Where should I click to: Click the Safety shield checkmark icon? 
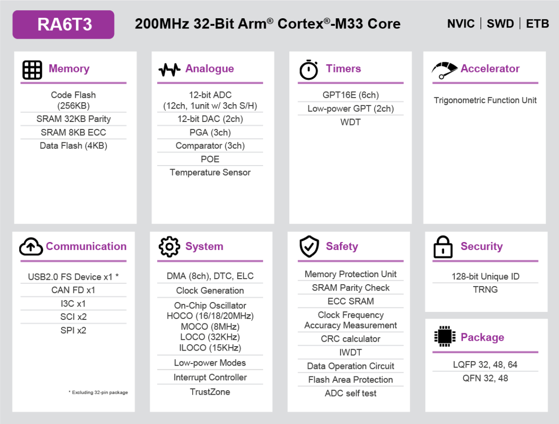tap(309, 247)
